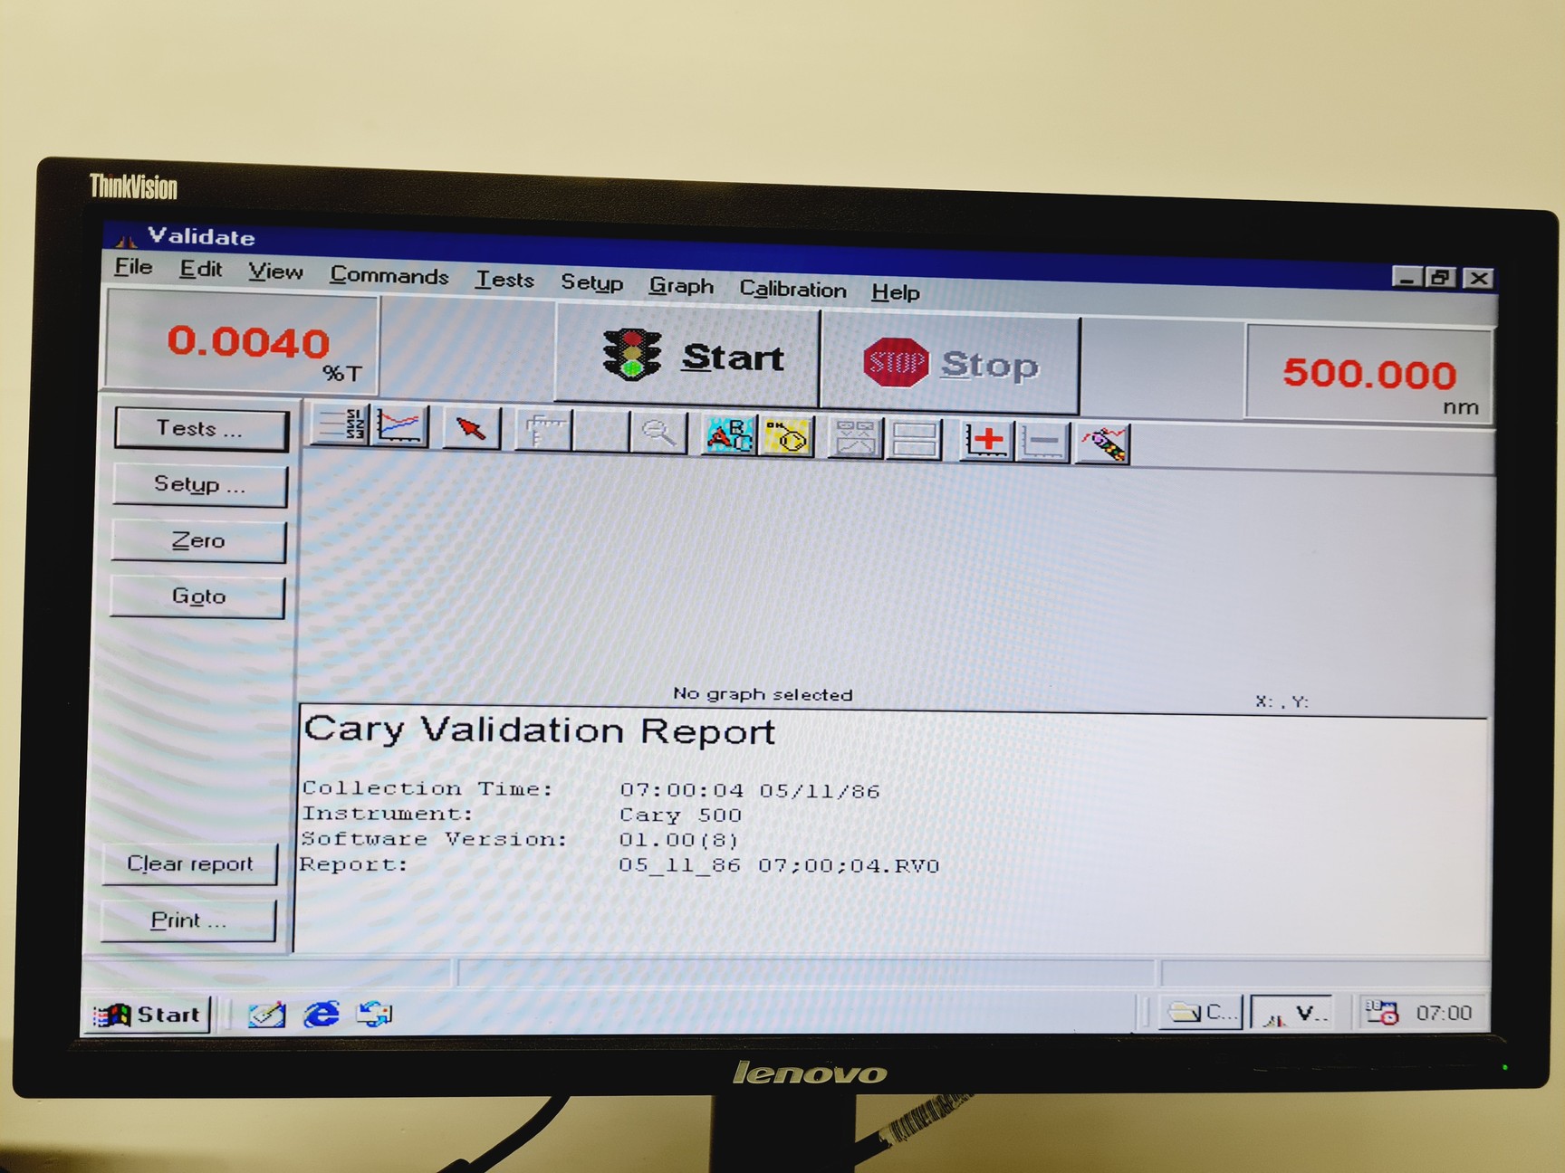Click the desktop shortcut in quick launch
1565x1173 pixels.
(x=266, y=1015)
